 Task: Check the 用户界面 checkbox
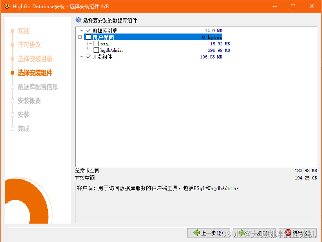tap(89, 37)
